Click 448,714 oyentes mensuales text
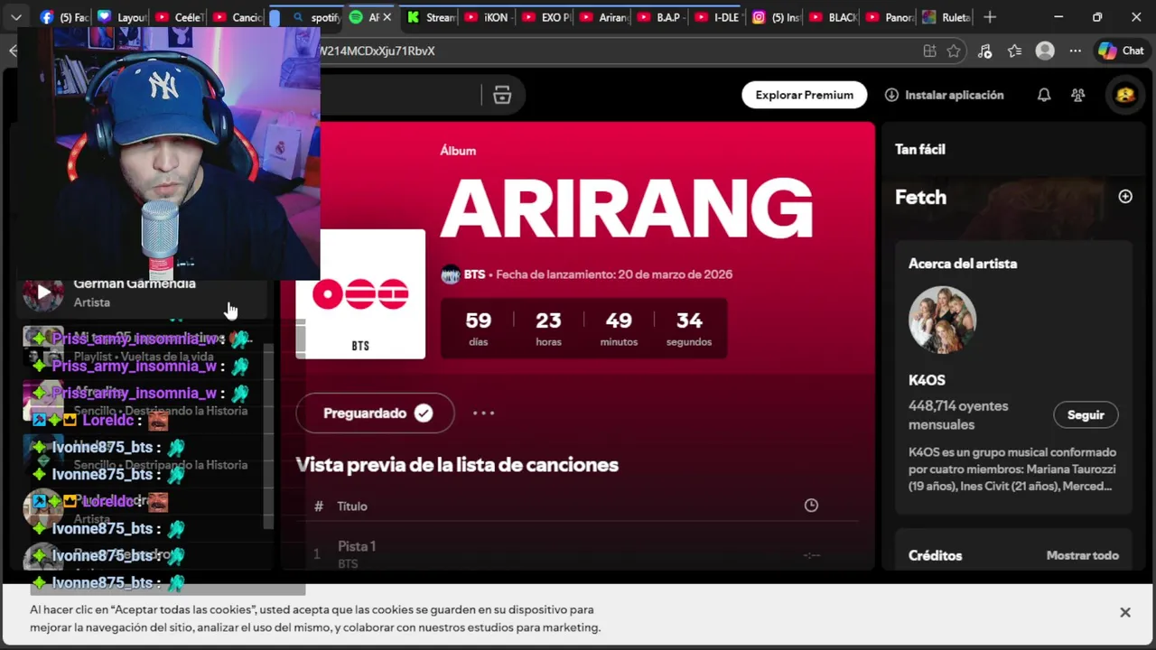Viewport: 1156px width, 650px height. click(958, 415)
